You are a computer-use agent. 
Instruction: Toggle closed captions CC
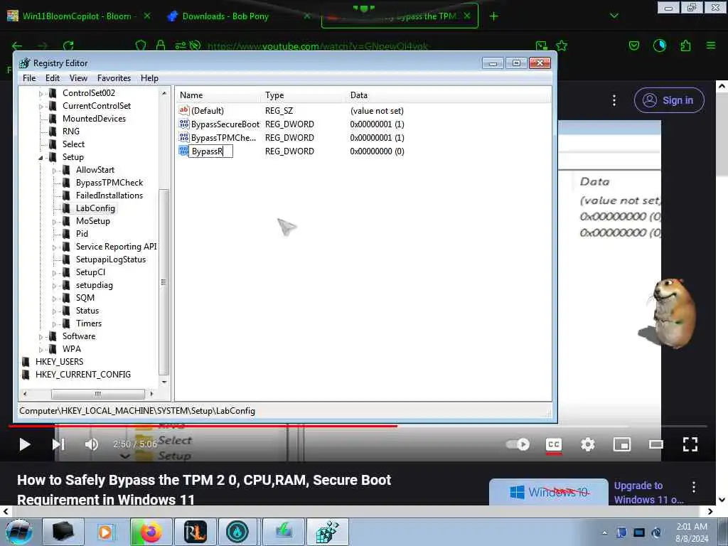[x=553, y=444]
